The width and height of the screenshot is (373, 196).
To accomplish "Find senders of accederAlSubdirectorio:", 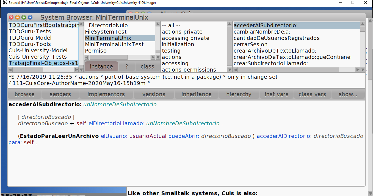I will pos(60,94).
